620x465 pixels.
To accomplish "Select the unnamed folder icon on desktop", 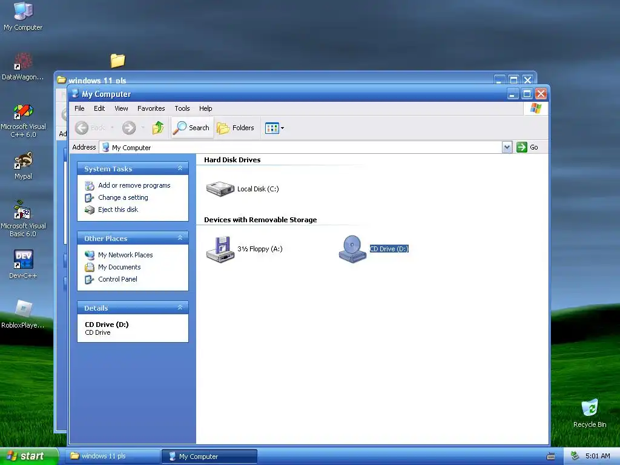I will (117, 61).
